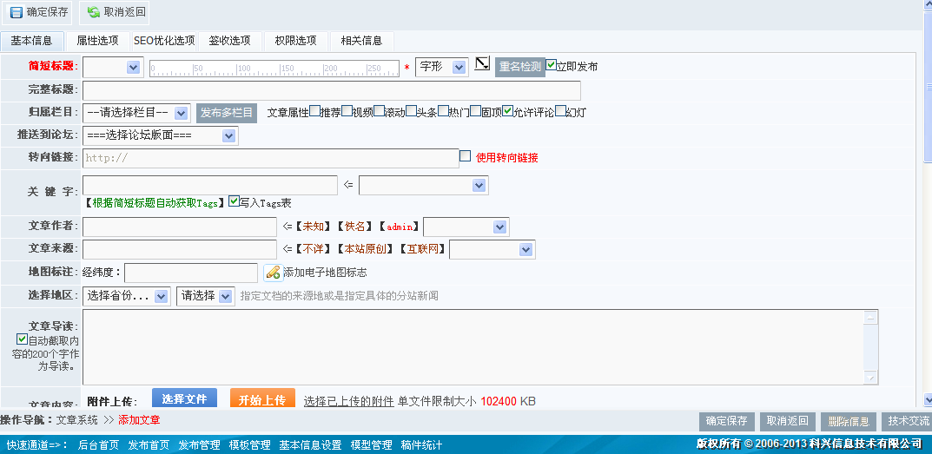Click 根据简短标题自动获取Tags link
932x454 pixels.
155,203
